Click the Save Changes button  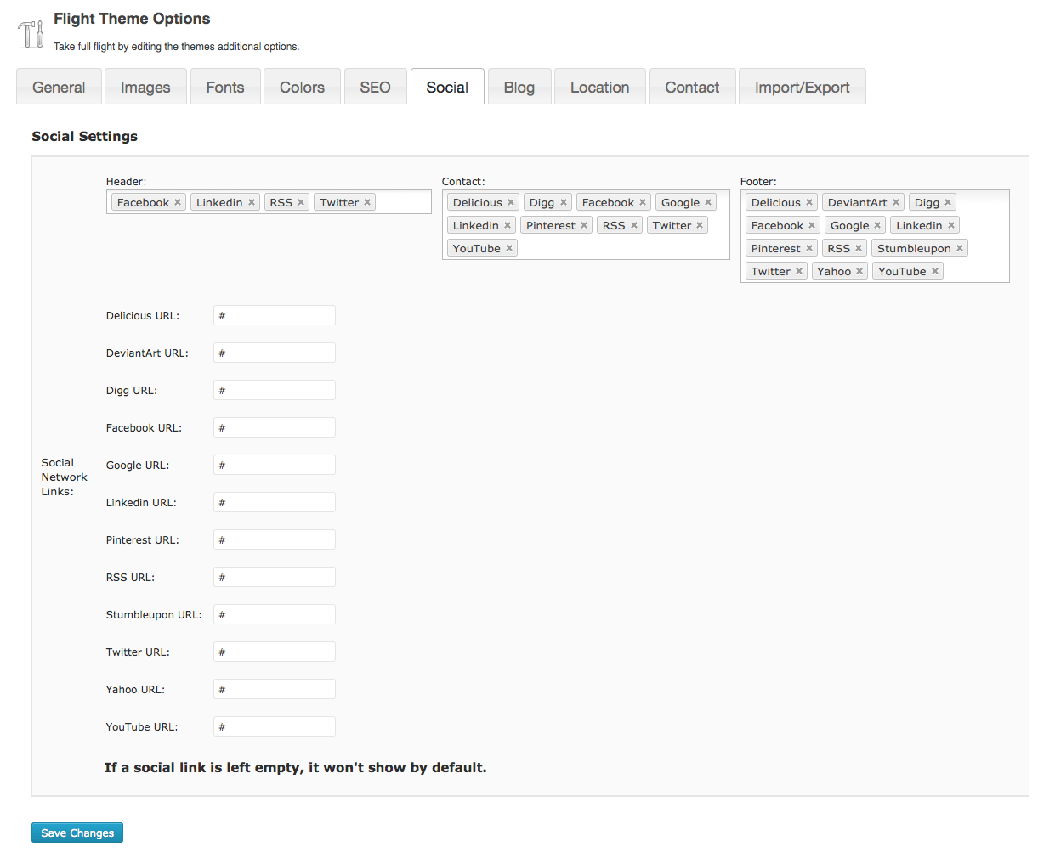pos(77,833)
